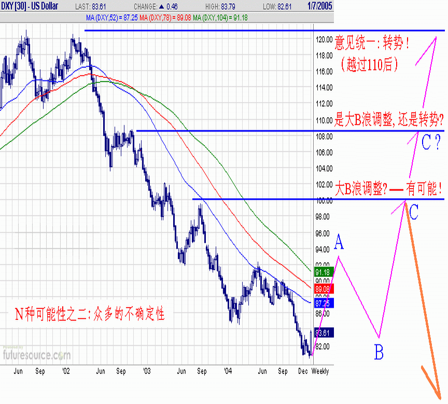Click the red text "意见统一:转势!"

(x=372, y=44)
